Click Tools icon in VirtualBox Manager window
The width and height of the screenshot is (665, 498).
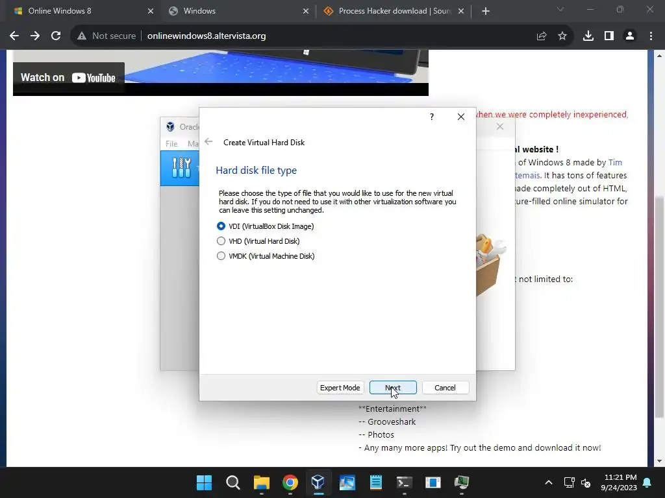click(x=181, y=168)
